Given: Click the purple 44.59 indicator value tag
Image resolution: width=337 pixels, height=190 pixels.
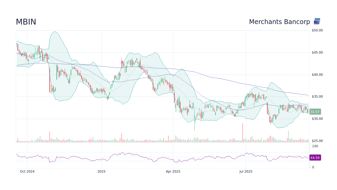Looking at the screenshot, I should point(315,158).
